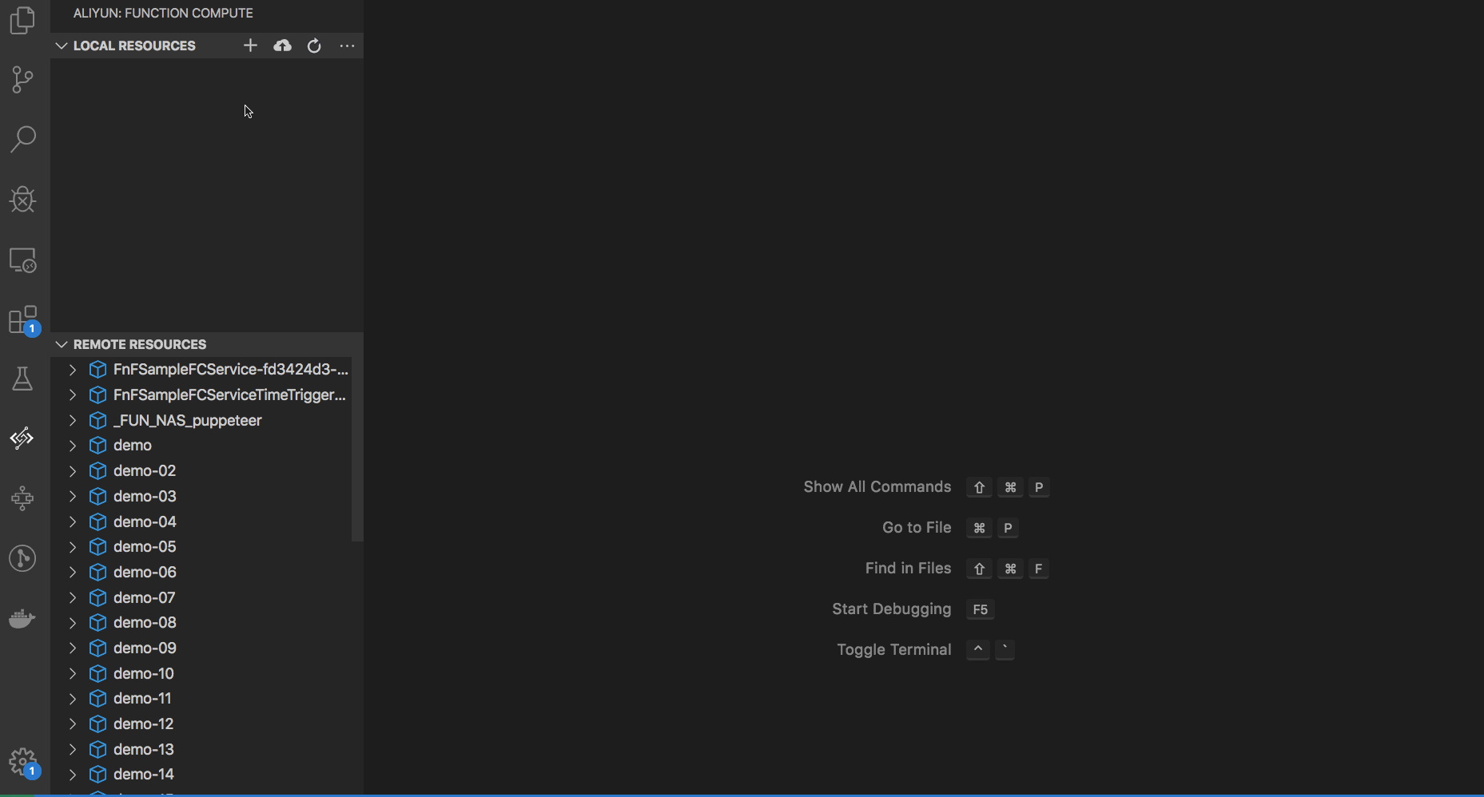Expand the demo-03 service node

[x=73, y=496]
